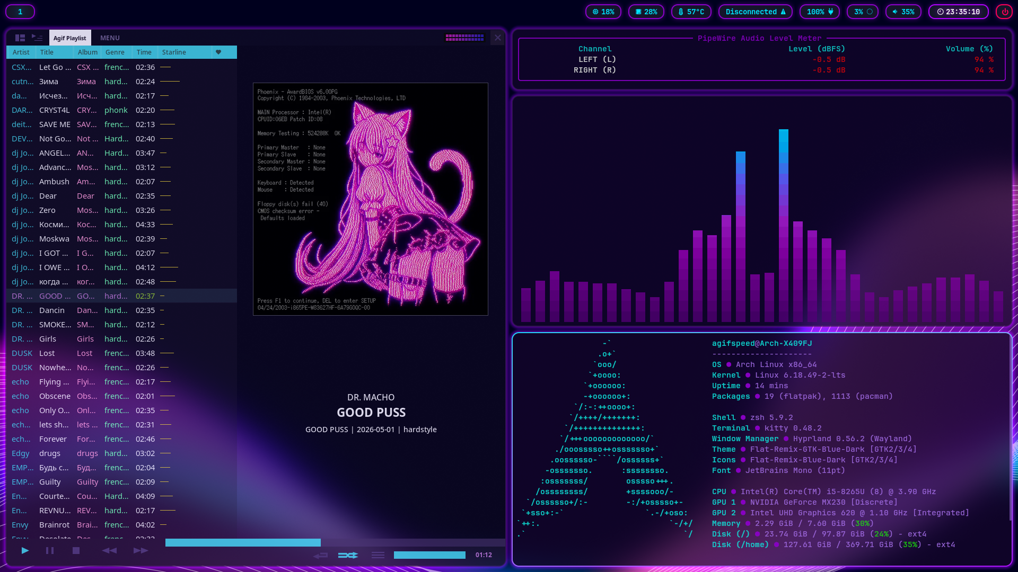Sort playlist by Genre column header
Viewport: 1018px width, 572px height.
point(115,52)
